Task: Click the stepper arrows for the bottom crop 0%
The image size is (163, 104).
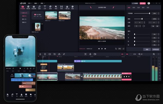Action: [159, 38]
